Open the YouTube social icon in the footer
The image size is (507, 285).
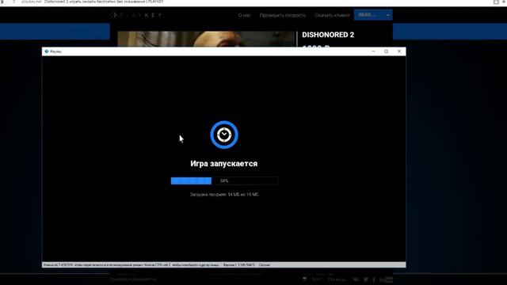[x=386, y=279]
